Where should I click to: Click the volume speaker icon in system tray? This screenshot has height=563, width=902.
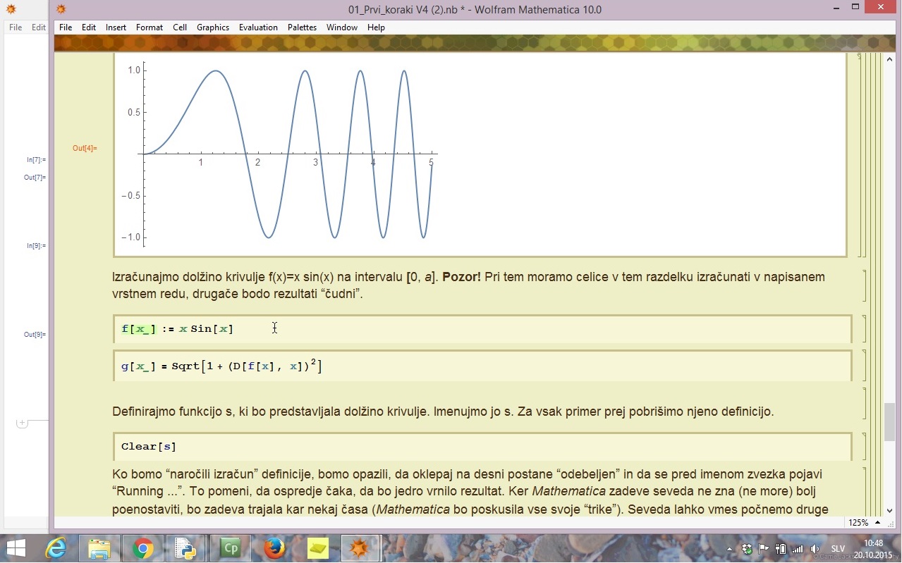815,549
